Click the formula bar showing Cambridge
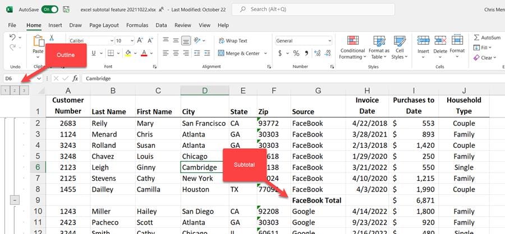The image size is (505, 234). [x=293, y=78]
